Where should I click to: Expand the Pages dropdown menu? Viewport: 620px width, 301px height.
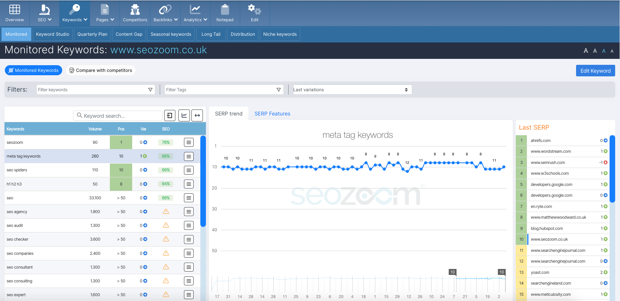coord(105,13)
